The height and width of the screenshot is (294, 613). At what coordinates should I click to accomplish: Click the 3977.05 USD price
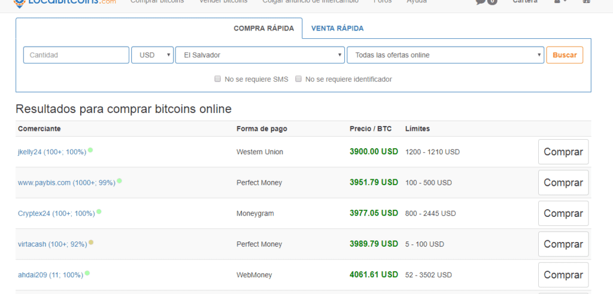coord(374,213)
